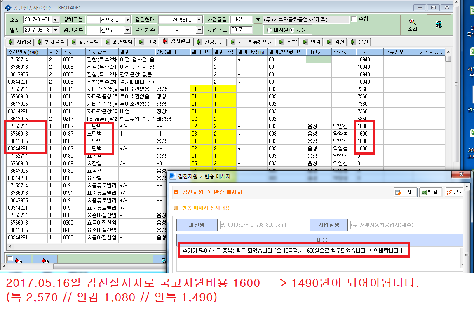474x314 pixels.
Task: Click the exit door icon button
Action: (x=439, y=25)
